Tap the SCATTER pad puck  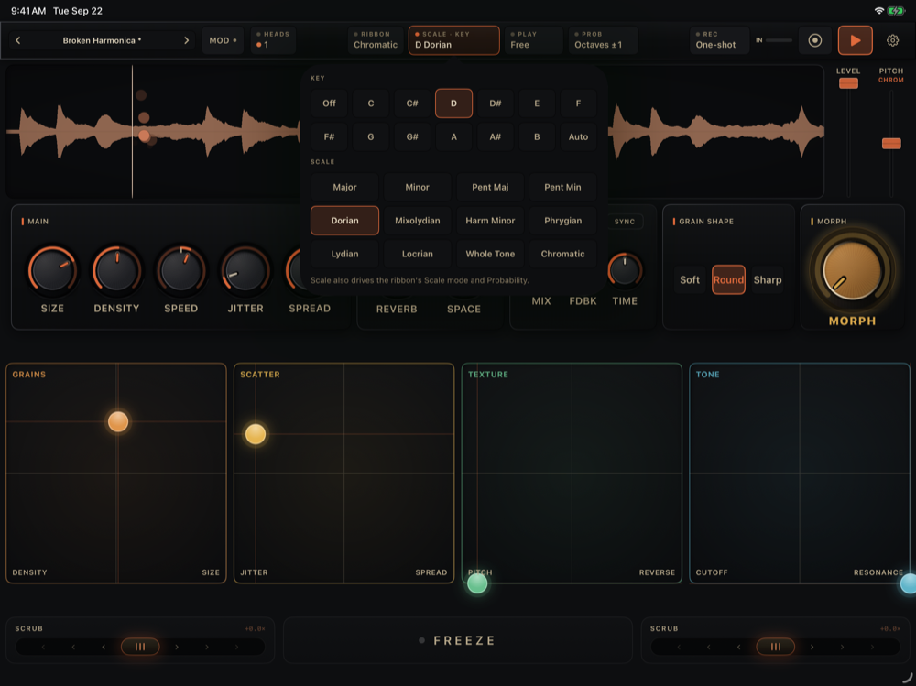256,434
